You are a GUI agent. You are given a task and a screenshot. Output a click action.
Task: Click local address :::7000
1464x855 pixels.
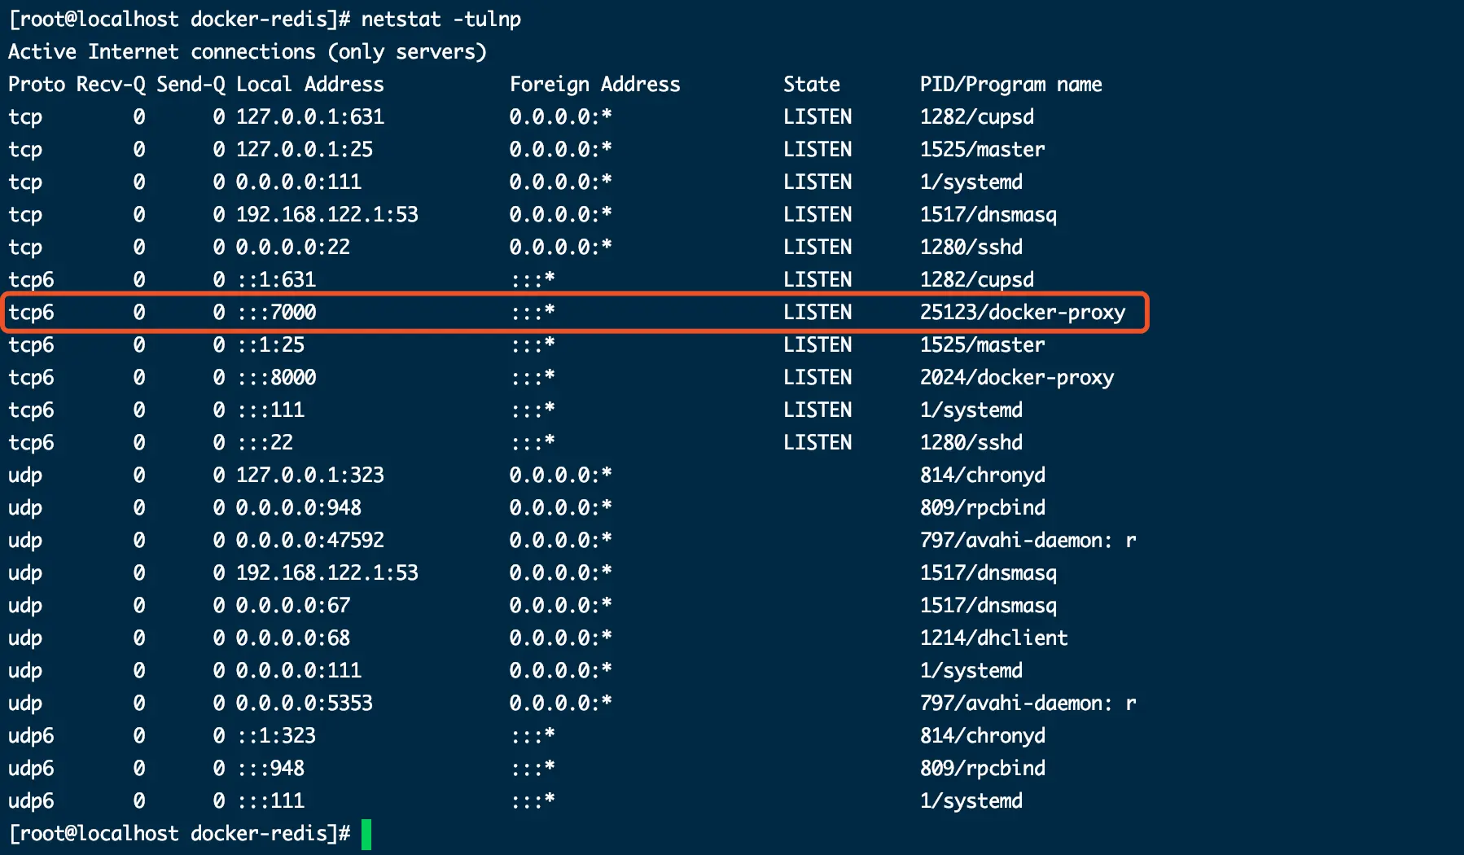277,313
